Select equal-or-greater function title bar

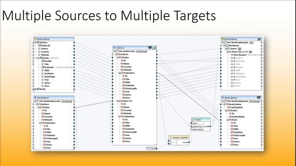click(179, 137)
